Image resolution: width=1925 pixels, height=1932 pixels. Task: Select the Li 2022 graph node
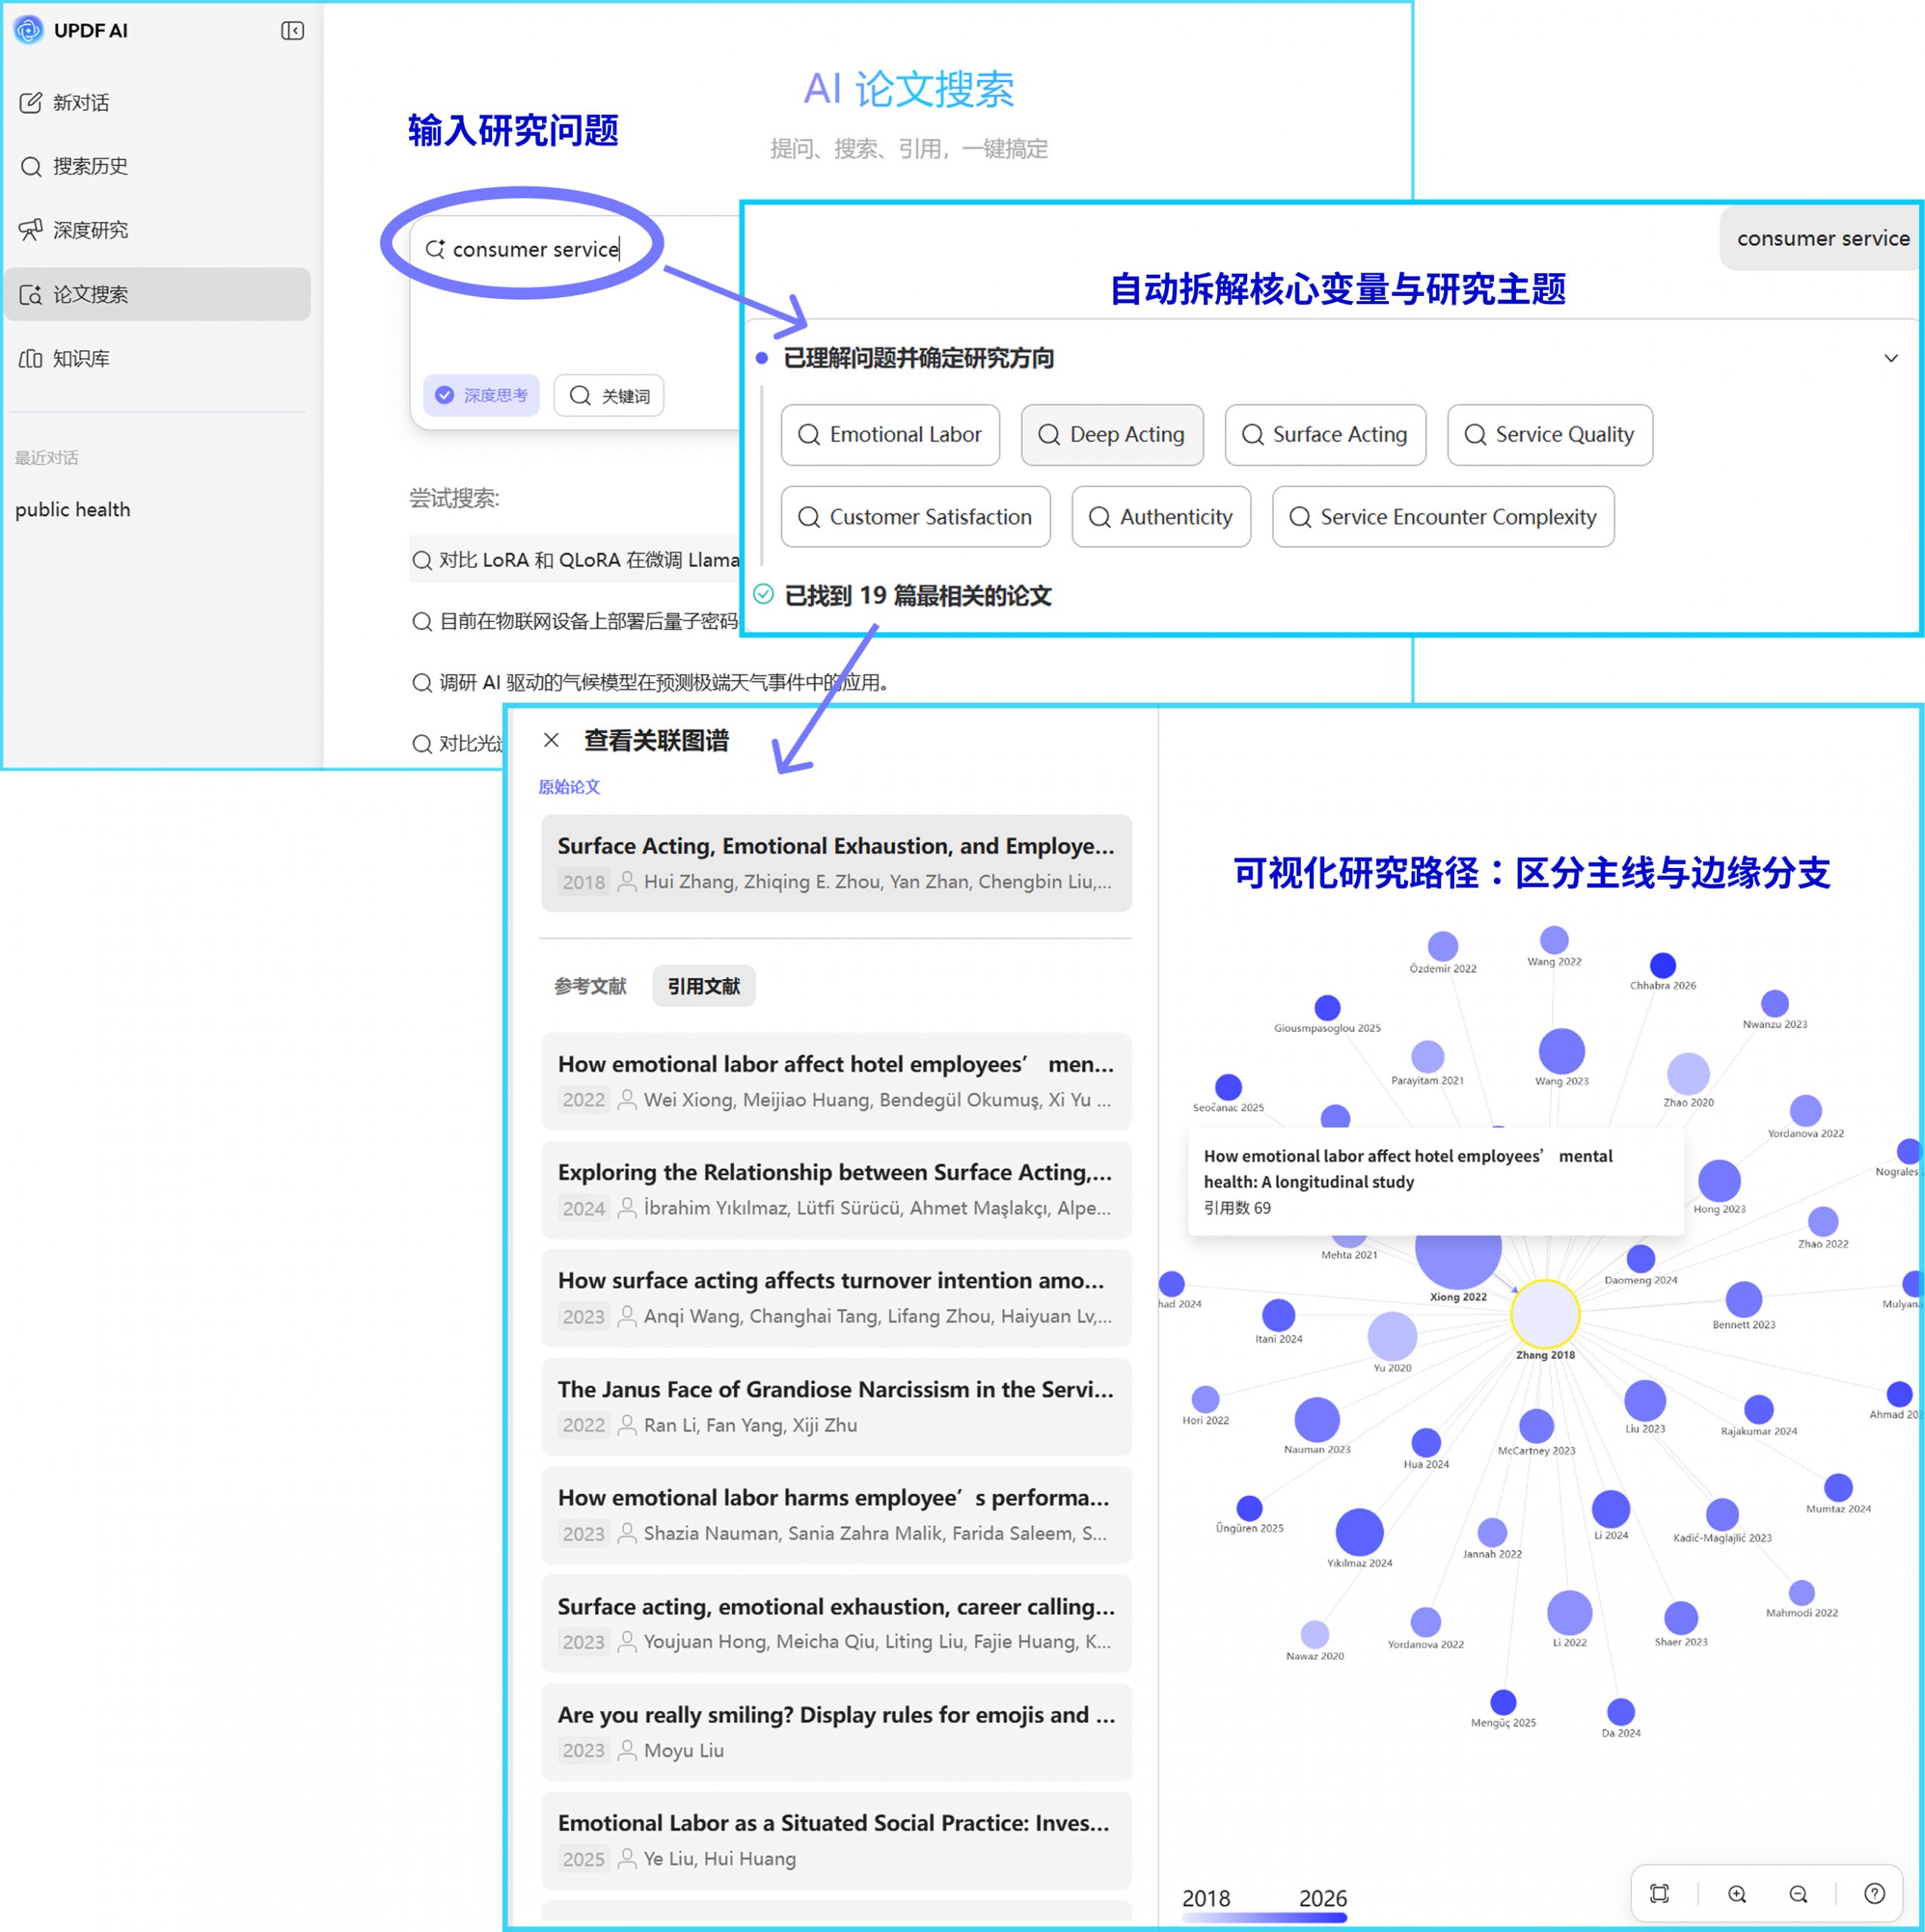pos(1569,1612)
